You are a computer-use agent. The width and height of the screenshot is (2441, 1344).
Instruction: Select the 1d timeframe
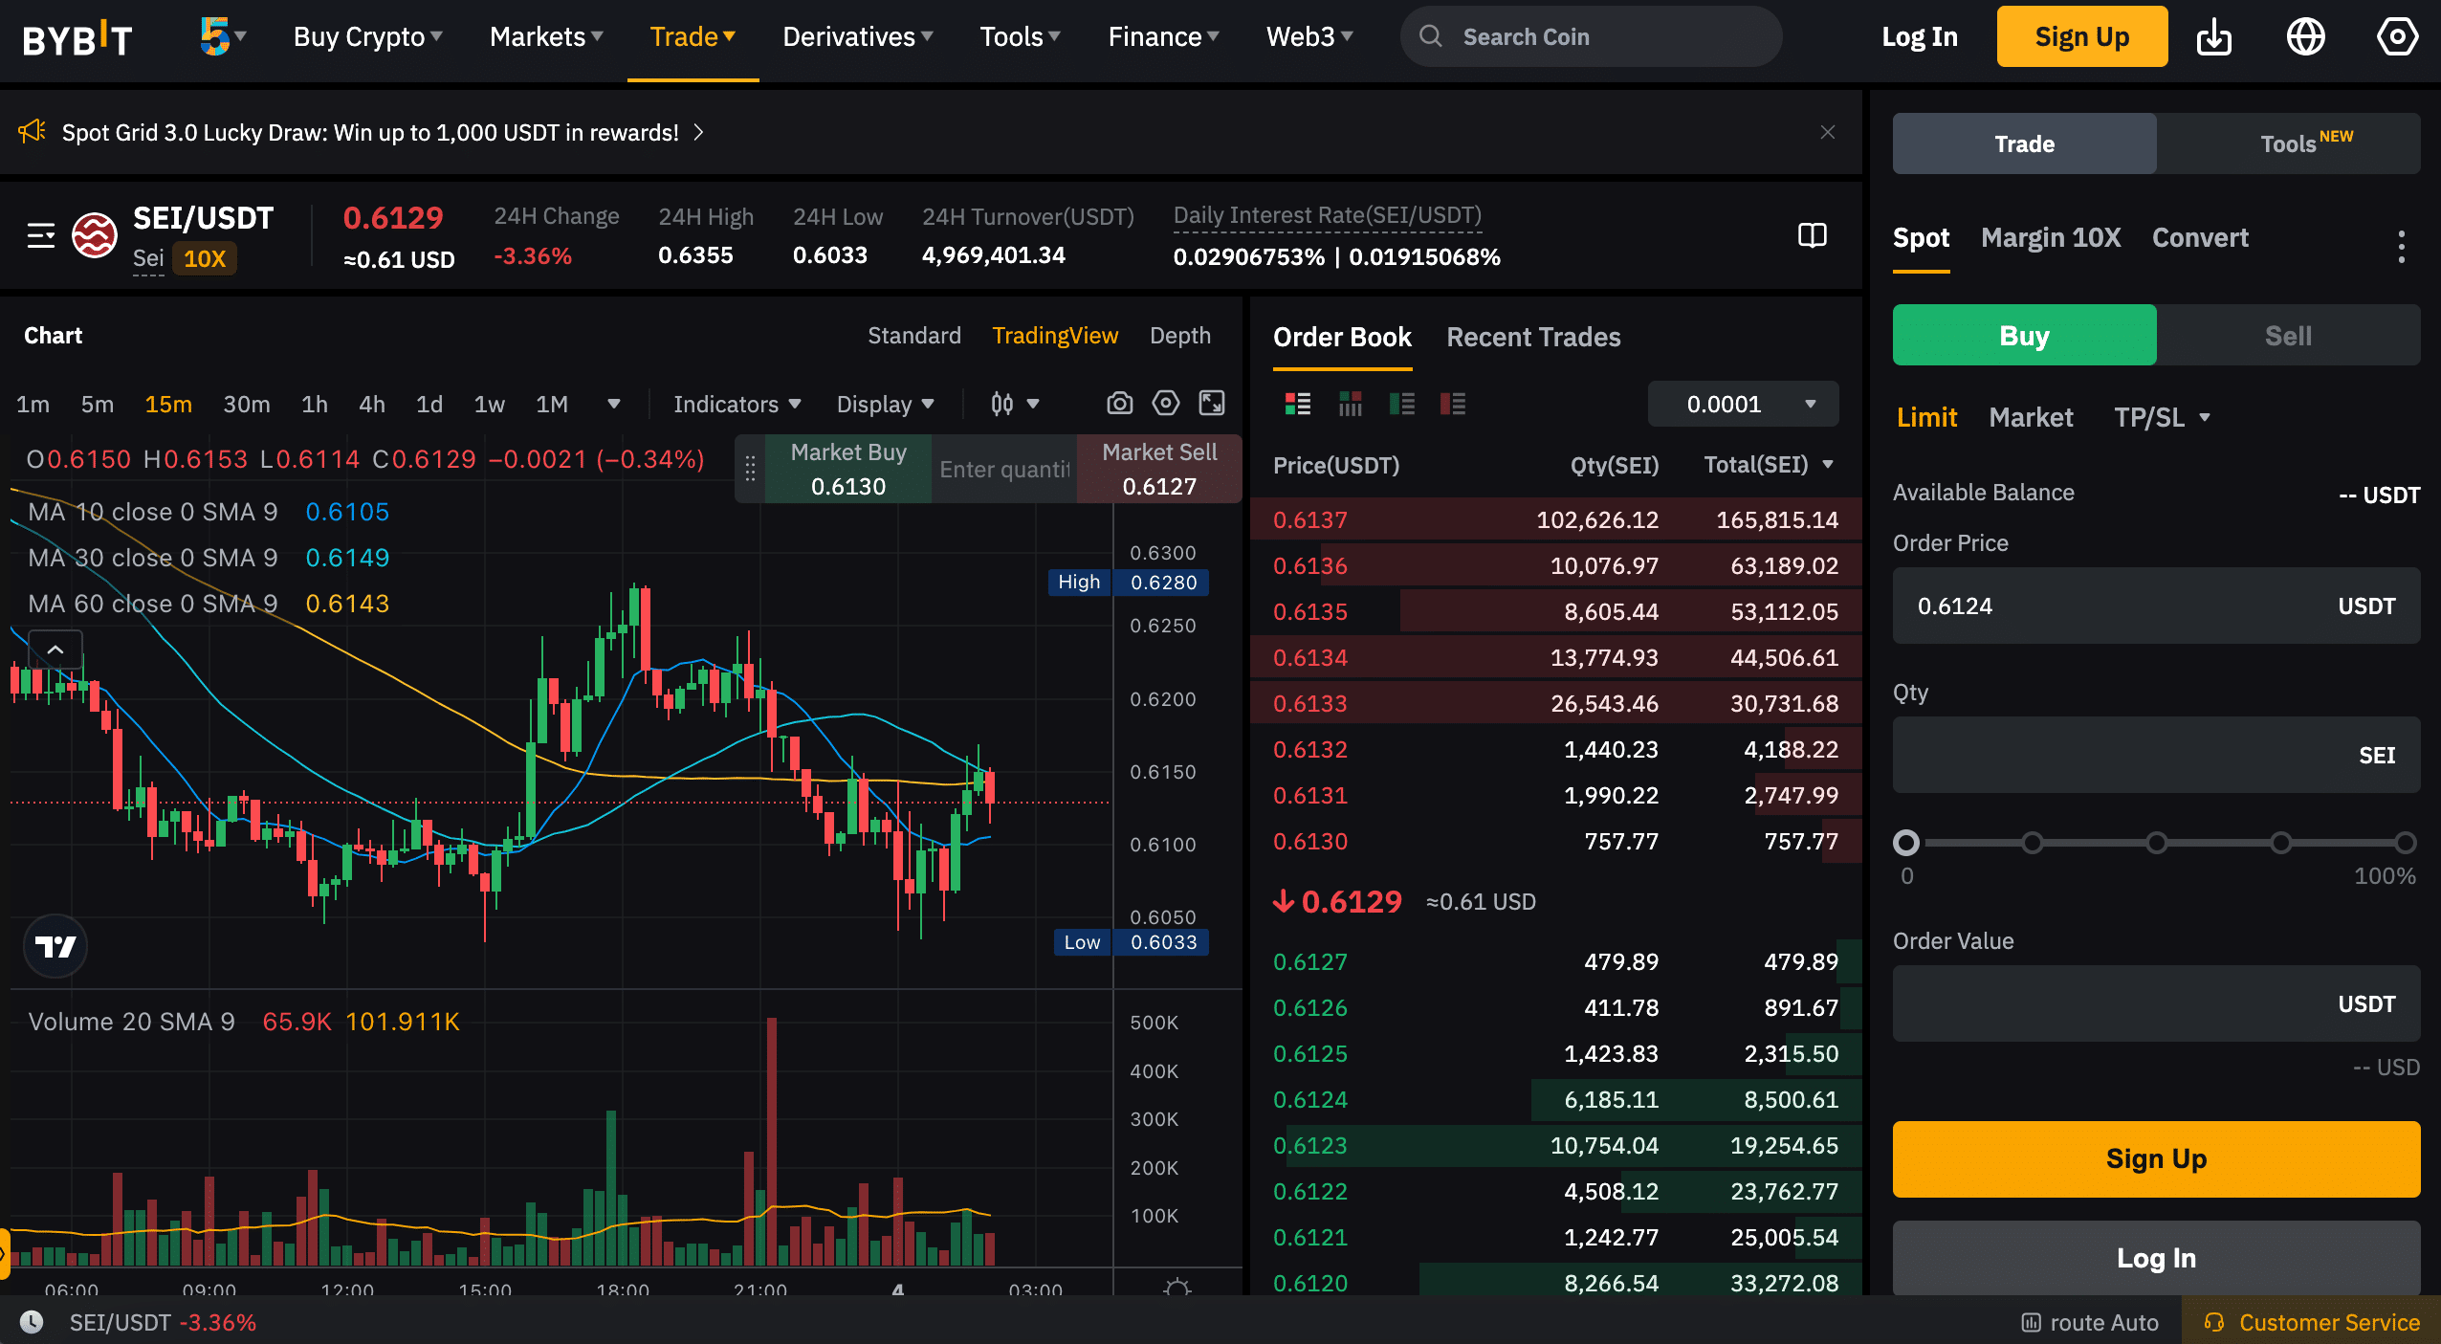tap(429, 404)
